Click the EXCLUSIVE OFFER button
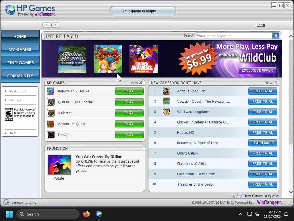The image size is (294, 221). pyautogui.click(x=257, y=71)
